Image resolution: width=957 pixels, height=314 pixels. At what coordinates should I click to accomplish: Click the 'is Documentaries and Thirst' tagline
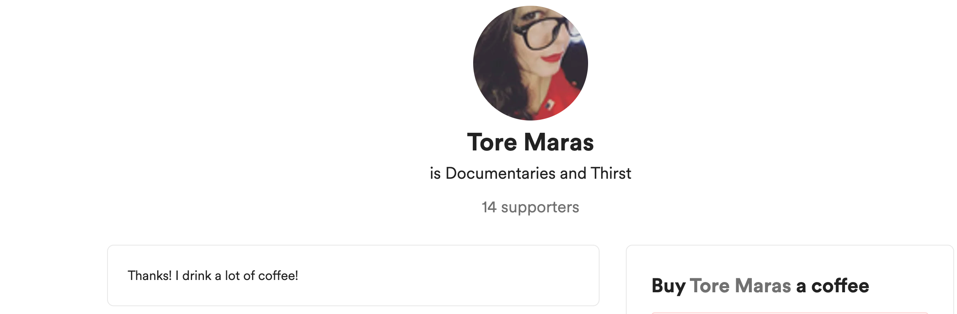click(530, 173)
